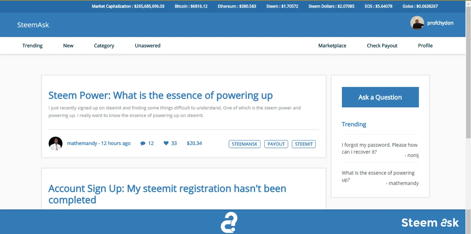The width and height of the screenshot is (471, 234).
Task: Click Market Capitalization ticker value
Action: [x=128, y=6]
